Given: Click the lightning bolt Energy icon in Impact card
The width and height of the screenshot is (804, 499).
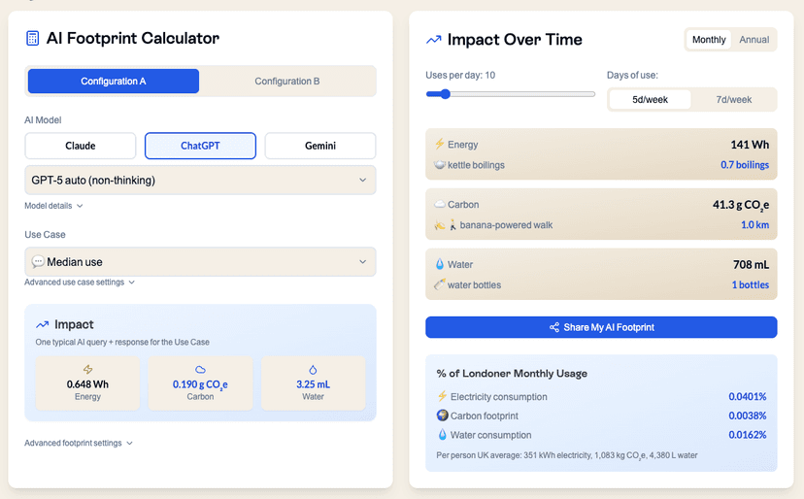Looking at the screenshot, I should pos(87,370).
